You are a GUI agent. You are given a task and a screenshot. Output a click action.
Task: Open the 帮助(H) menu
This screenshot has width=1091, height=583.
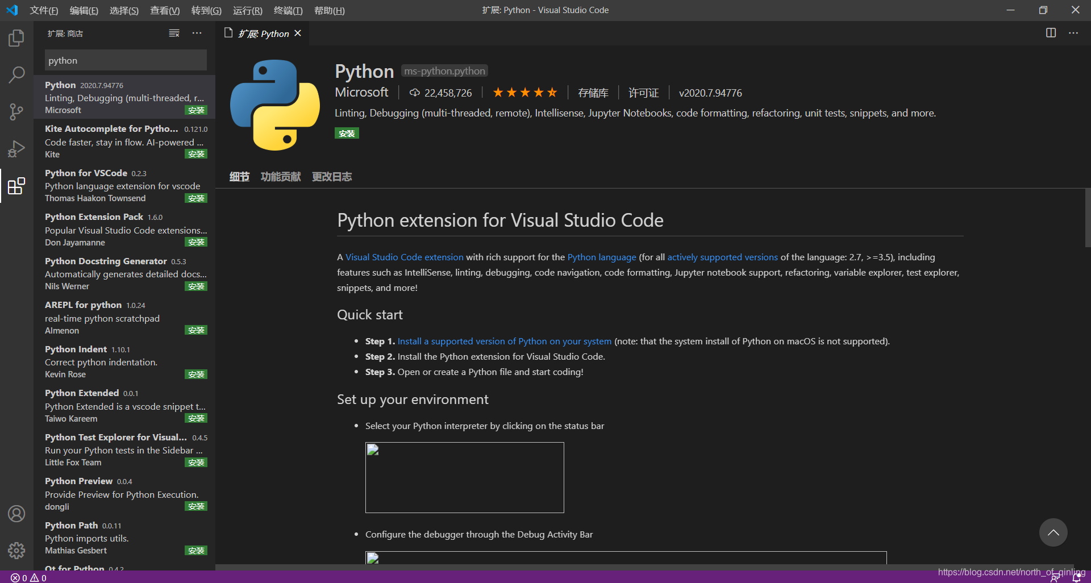[x=329, y=10]
